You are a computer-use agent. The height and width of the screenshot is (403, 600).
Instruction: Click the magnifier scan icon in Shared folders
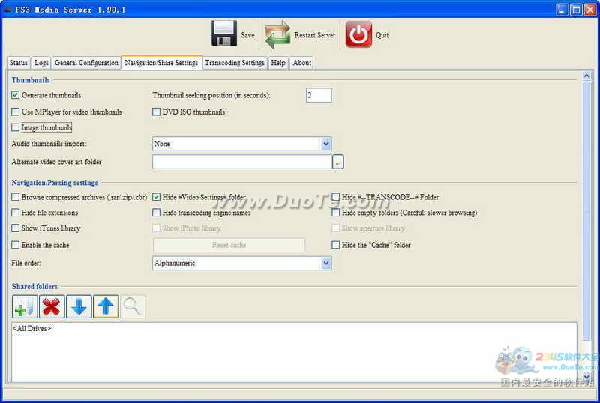tap(133, 306)
